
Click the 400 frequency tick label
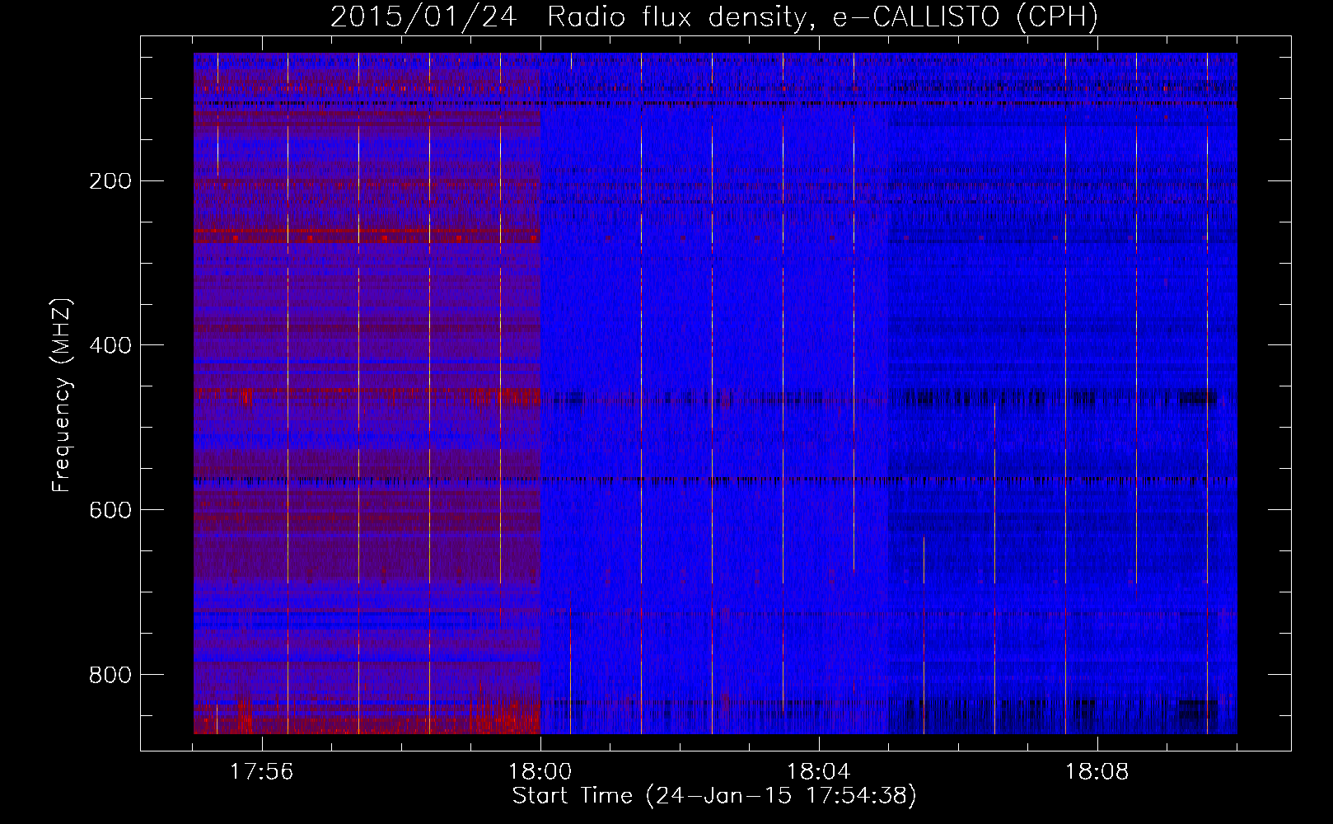click(110, 345)
